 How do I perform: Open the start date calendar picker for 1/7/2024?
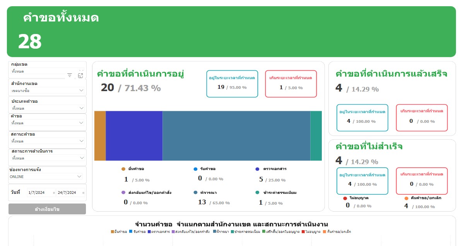[x=54, y=192]
